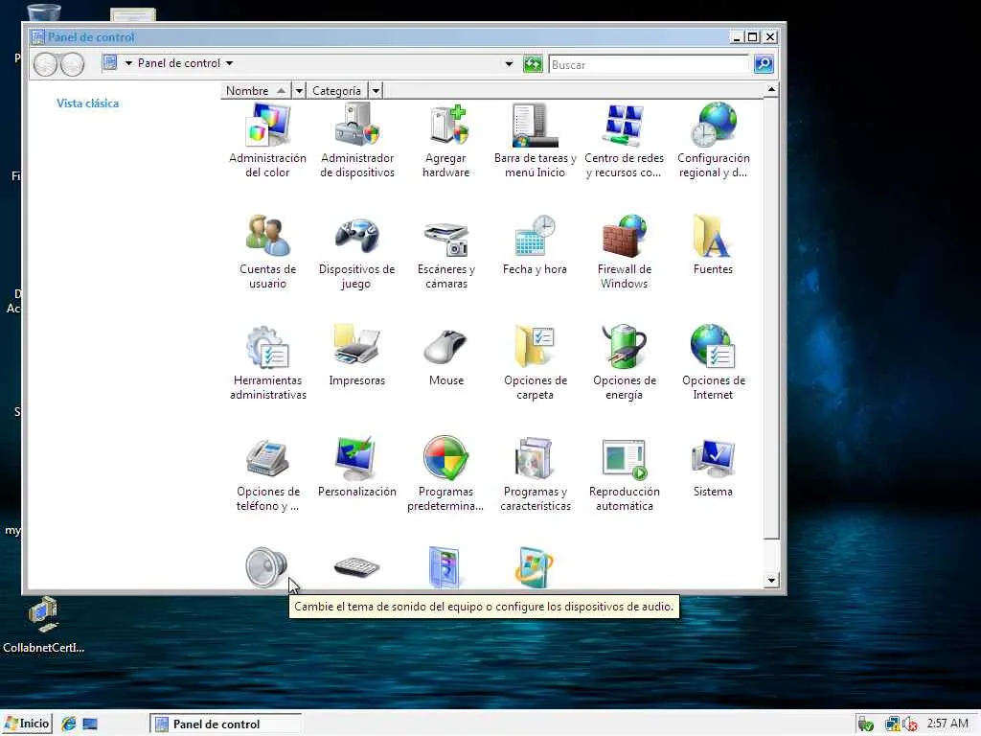Viewport: 981px width, 736px height.
Task: Open Personalización icon
Action: click(x=356, y=459)
